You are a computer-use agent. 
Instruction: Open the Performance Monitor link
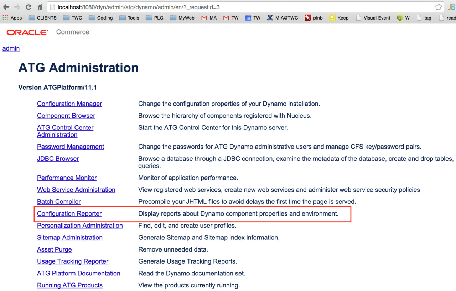[x=67, y=178]
